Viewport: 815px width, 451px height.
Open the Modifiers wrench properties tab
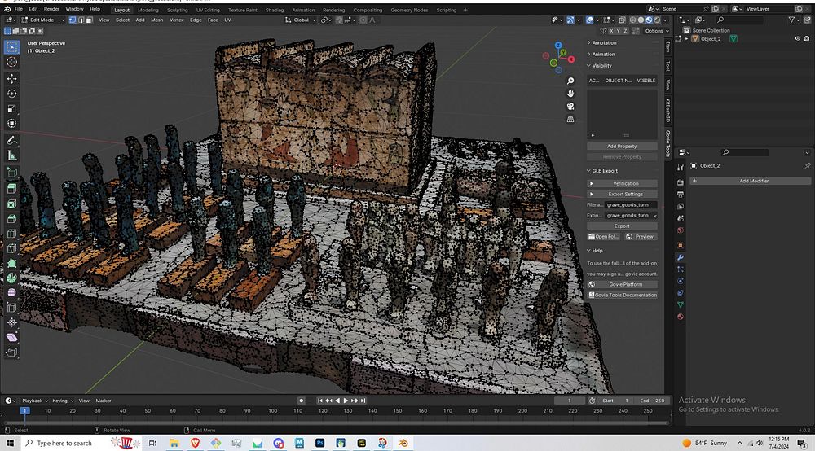click(x=681, y=257)
